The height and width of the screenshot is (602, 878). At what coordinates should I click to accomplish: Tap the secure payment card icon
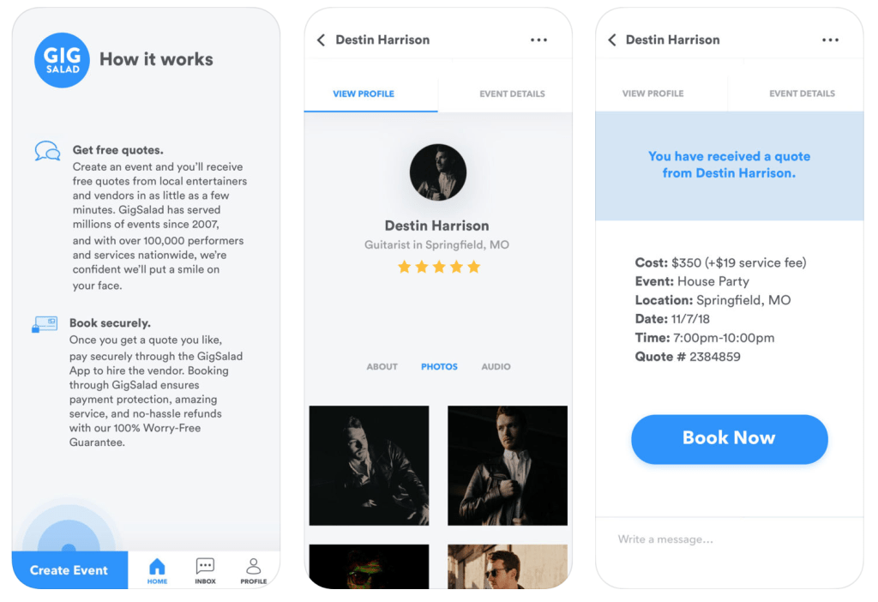click(x=45, y=324)
